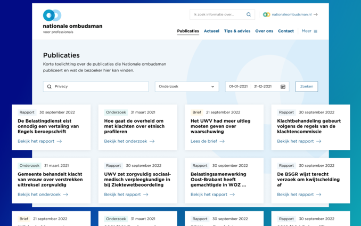Viewport: 361px width, 226px height.
Task: Click the Brief tag on the UWV waarschuwing card
Action: pyautogui.click(x=197, y=112)
